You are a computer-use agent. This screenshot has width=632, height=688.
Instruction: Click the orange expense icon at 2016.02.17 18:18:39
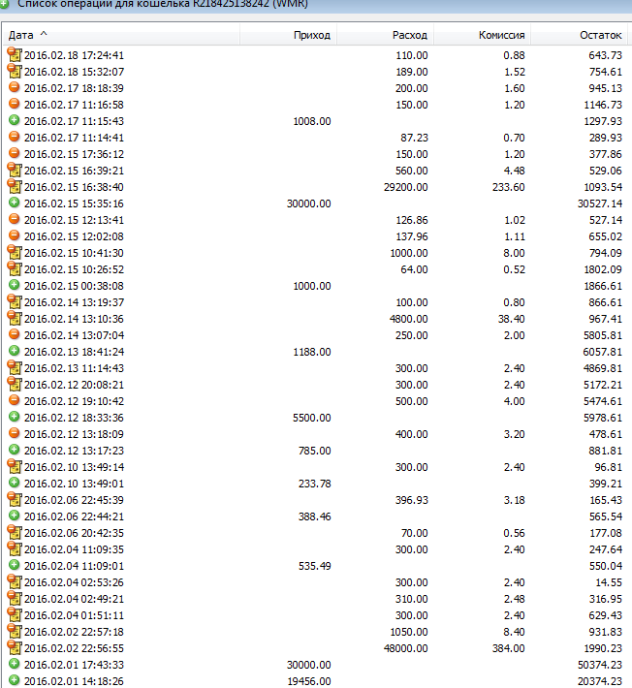14,87
